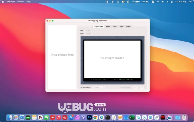Screen dimensions: 194x122
Task: Open Wi-Fi status in menu bar
Action: pos(158,2)
